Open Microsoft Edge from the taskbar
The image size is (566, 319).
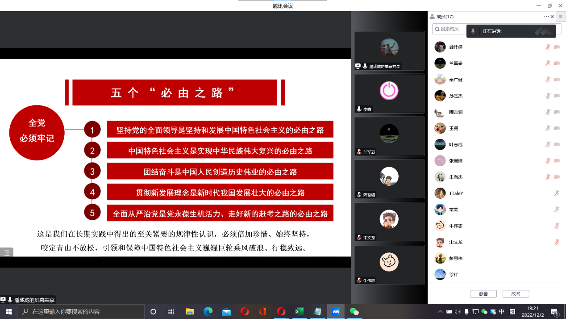(x=208, y=311)
